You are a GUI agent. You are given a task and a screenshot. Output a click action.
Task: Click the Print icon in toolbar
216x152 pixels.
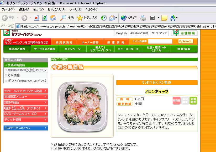[143, 18]
